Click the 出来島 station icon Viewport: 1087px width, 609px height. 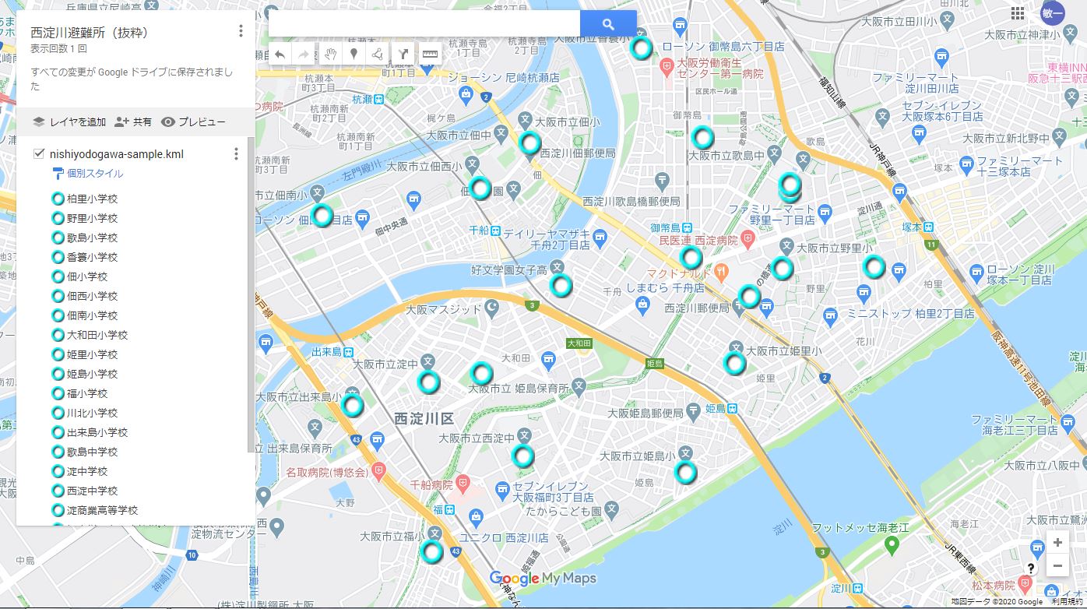coord(350,351)
